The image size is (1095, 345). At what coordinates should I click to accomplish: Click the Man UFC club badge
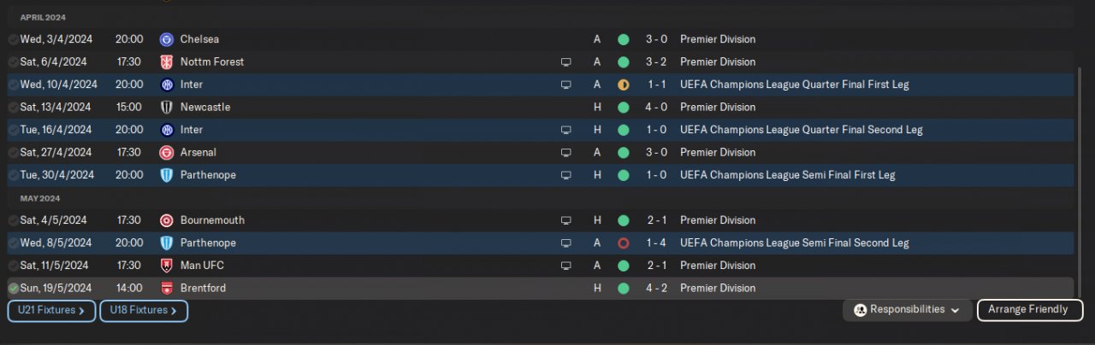pos(166,266)
